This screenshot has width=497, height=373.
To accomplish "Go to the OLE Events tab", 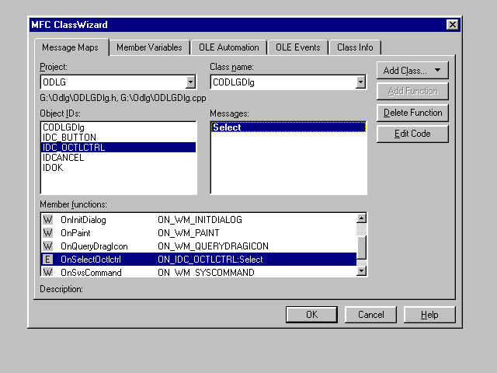I will point(297,47).
